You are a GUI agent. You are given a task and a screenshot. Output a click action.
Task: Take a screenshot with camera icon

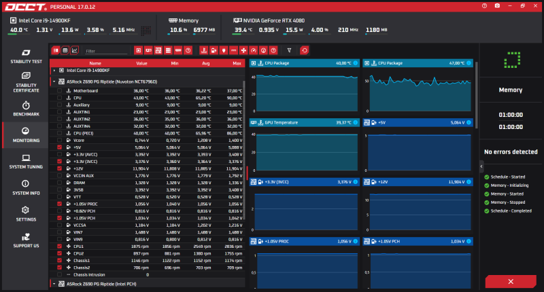tap(497, 6)
